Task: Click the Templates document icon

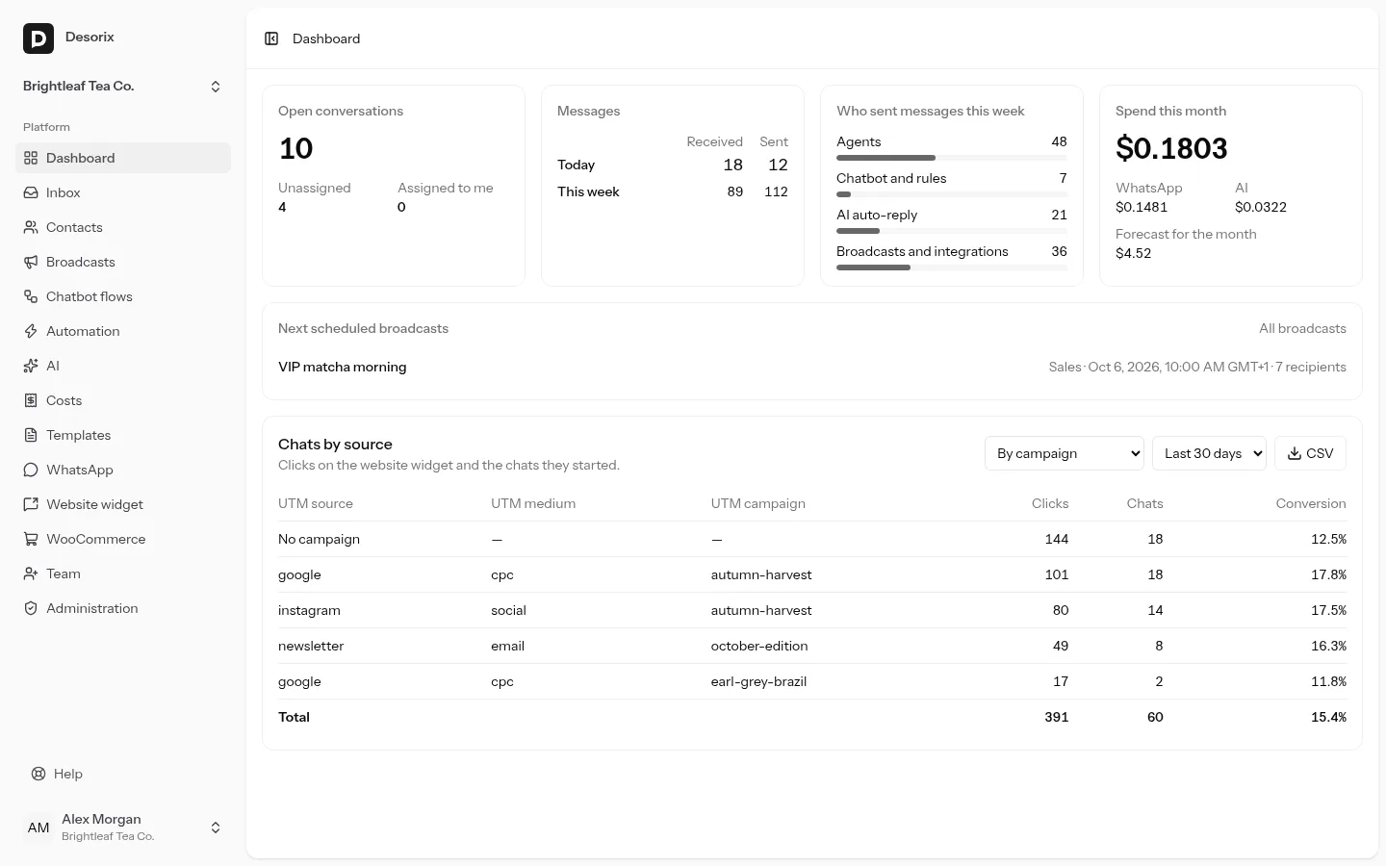Action: coord(31,435)
